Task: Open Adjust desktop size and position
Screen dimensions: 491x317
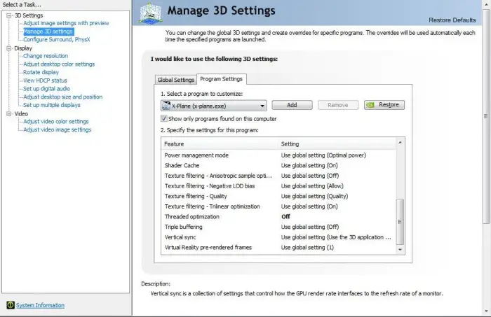Action: click(62, 97)
